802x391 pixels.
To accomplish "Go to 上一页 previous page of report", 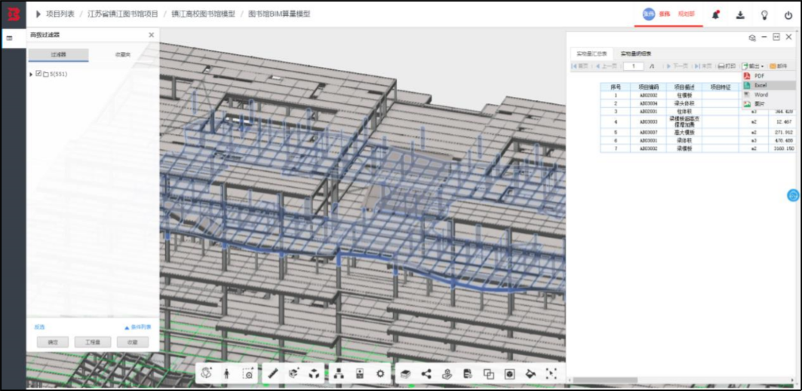I will click(606, 66).
